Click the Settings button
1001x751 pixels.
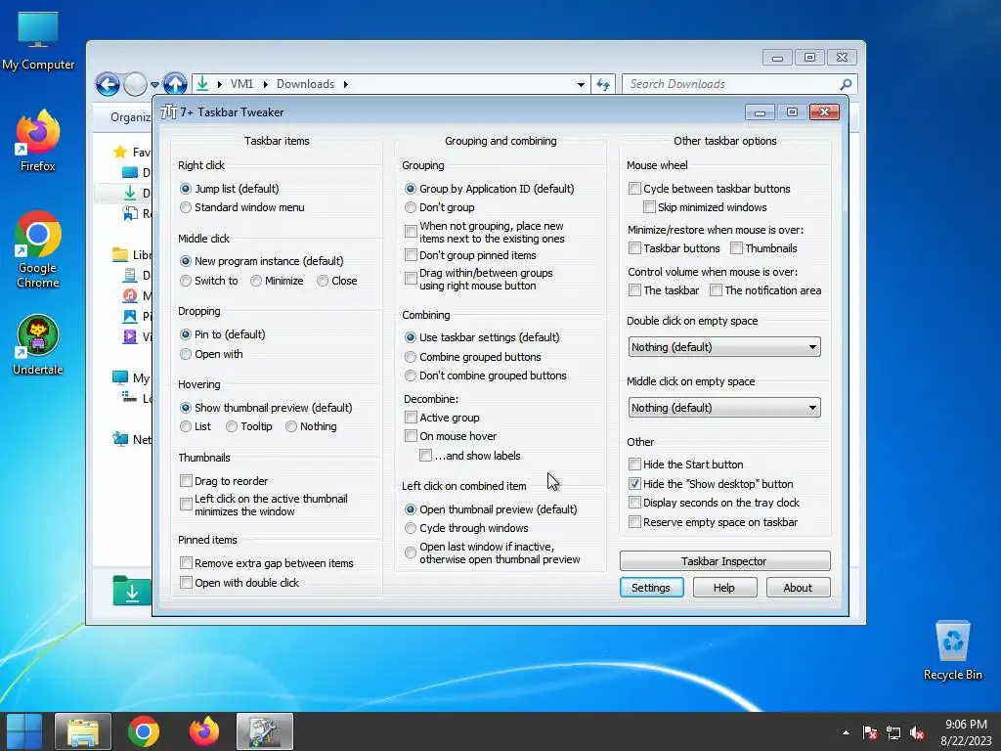click(x=651, y=588)
